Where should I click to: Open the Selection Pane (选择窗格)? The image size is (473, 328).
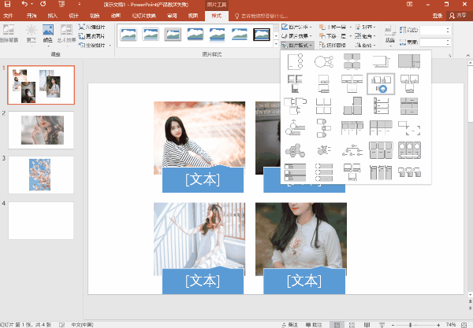point(333,45)
